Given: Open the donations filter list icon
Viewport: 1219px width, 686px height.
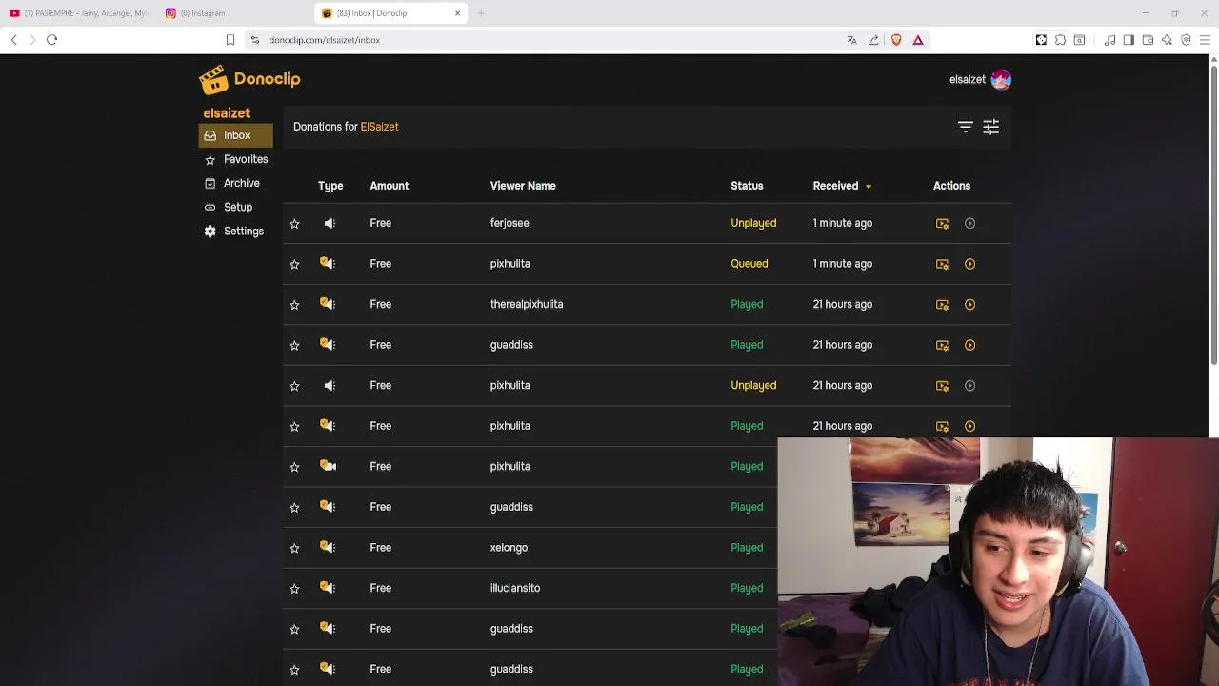Looking at the screenshot, I should click(965, 127).
